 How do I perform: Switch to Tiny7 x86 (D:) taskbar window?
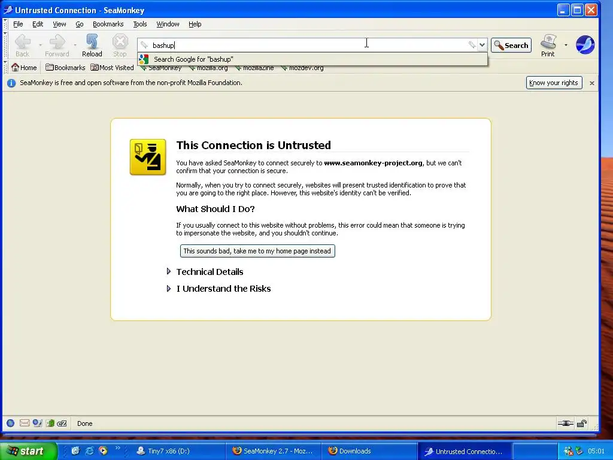click(x=178, y=451)
